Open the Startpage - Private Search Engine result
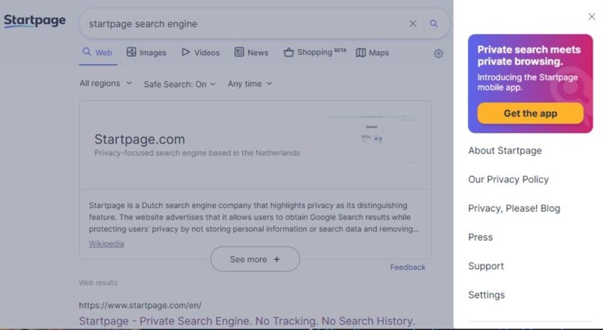 click(247, 321)
